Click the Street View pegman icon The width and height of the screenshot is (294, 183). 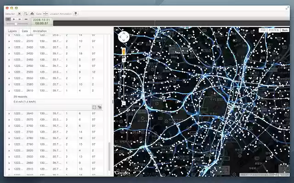[x=124, y=51]
